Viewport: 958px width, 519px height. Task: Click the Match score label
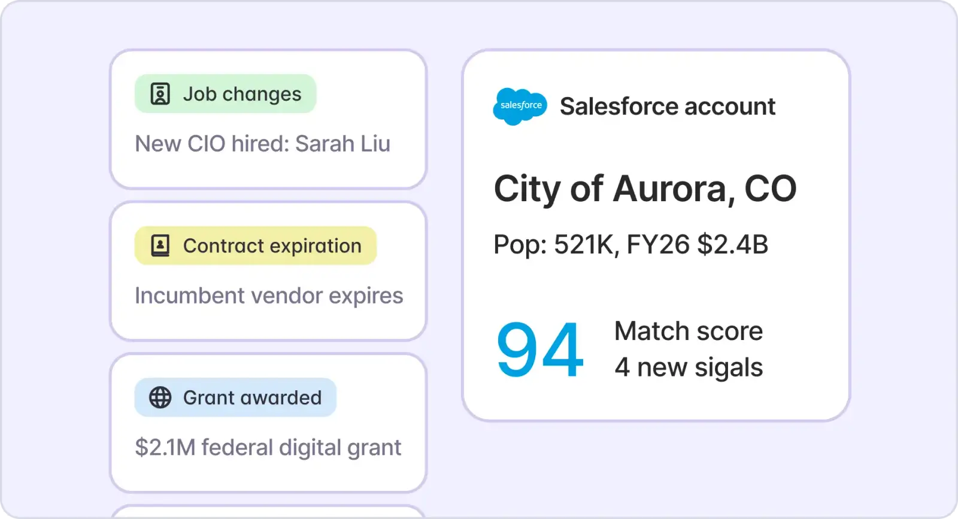point(689,331)
